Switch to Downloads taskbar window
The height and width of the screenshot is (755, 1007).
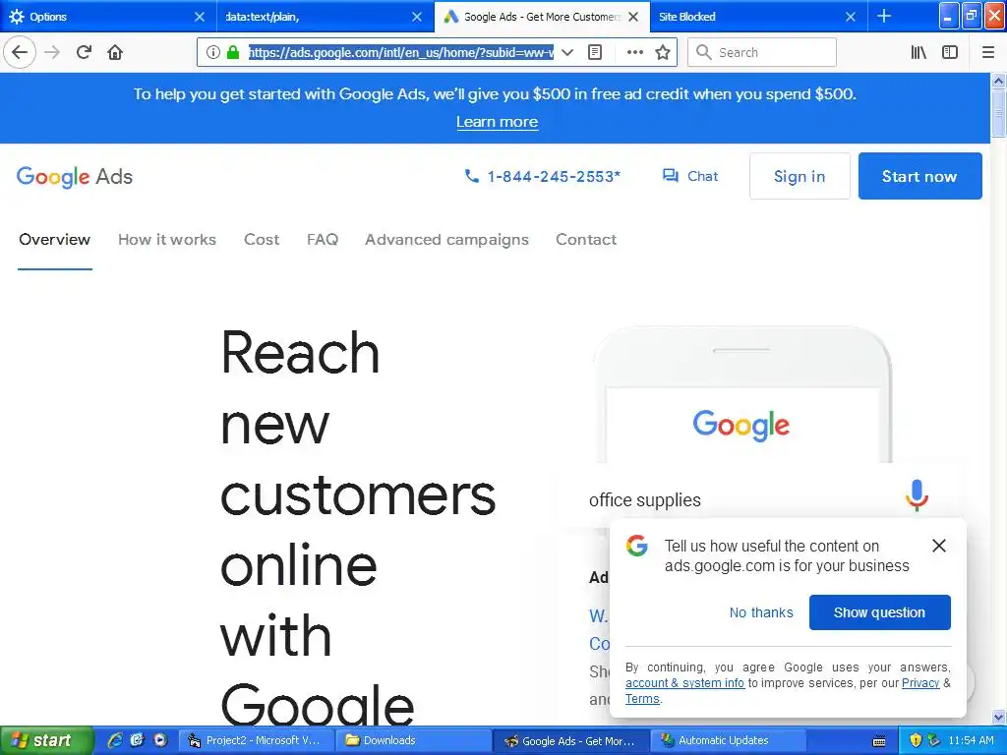[x=414, y=741]
